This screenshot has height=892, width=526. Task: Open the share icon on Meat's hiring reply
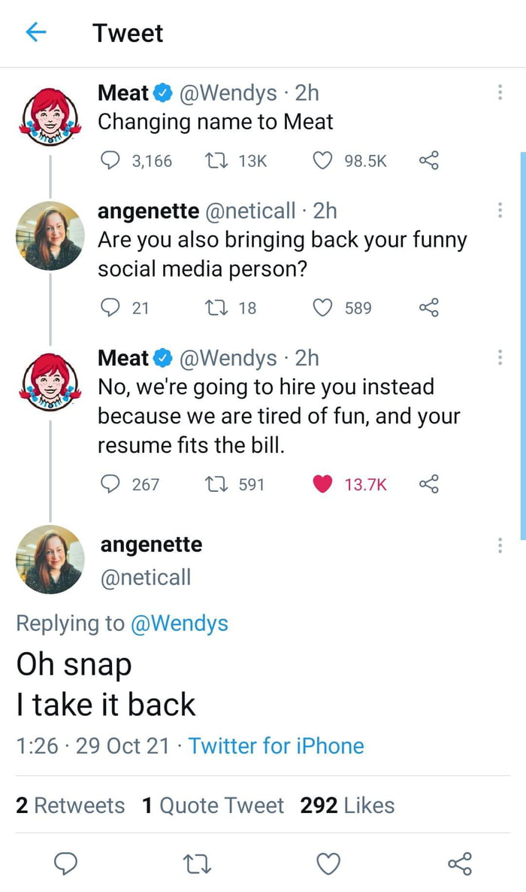click(429, 484)
